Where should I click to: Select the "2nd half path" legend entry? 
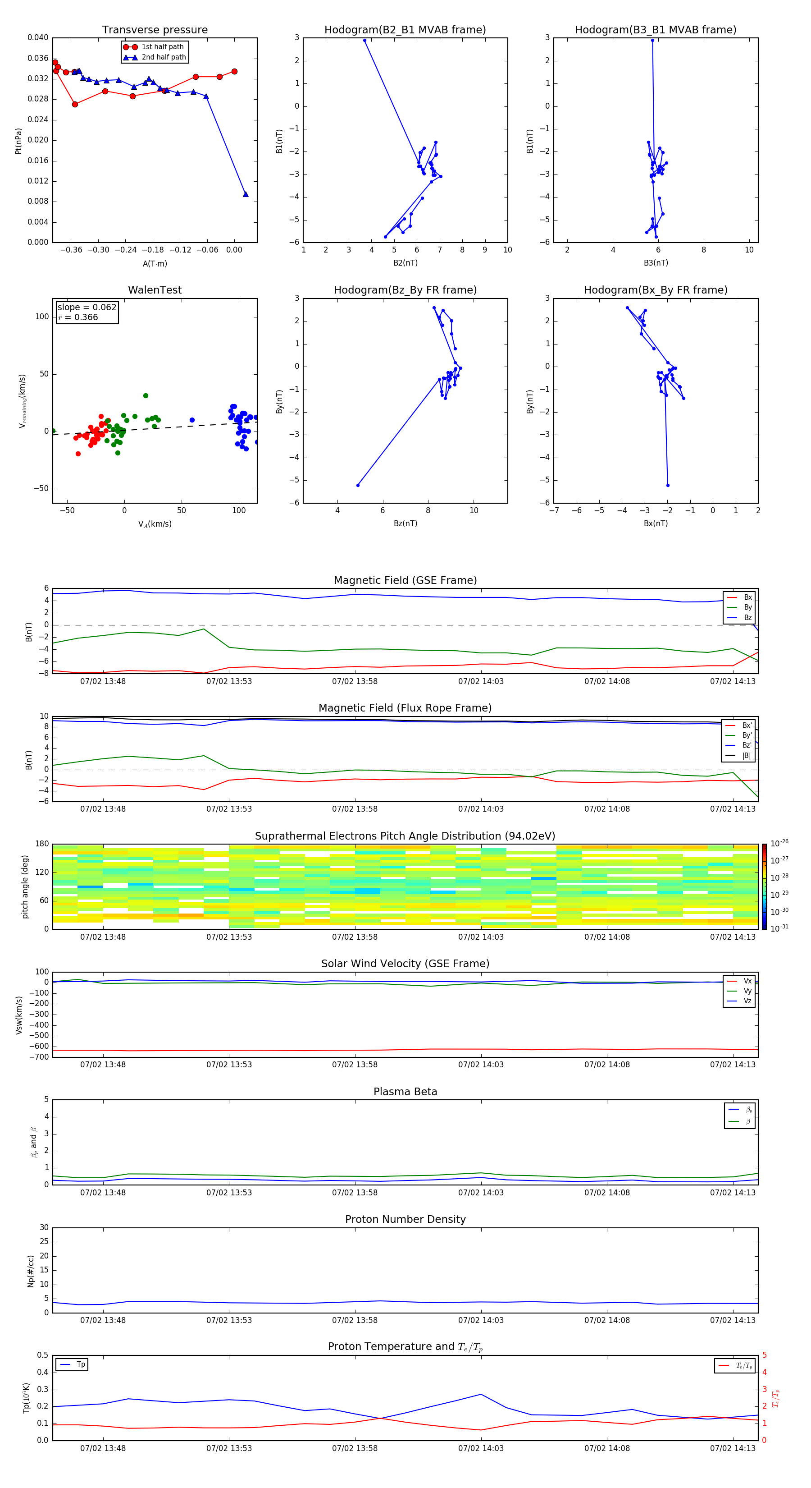154,57
